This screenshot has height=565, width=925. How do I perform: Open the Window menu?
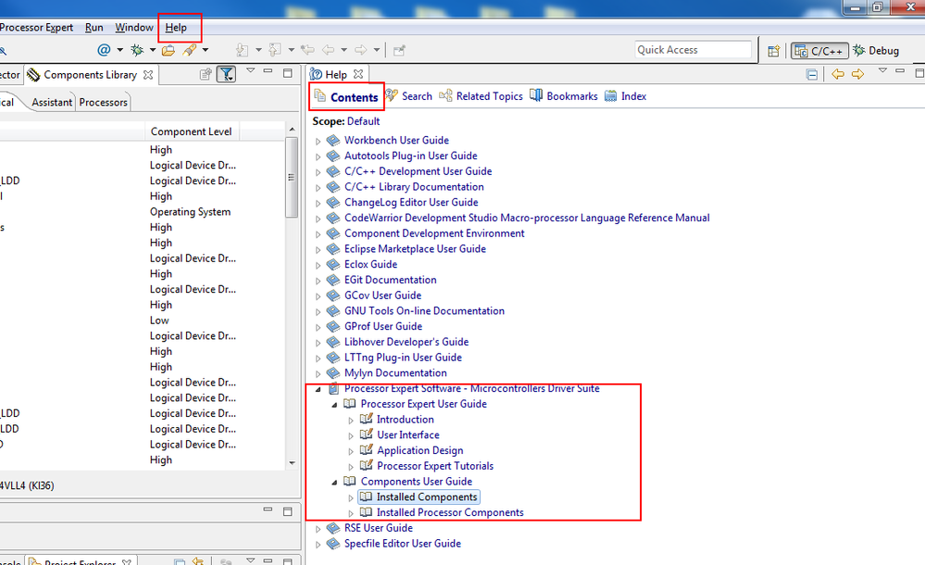[134, 27]
